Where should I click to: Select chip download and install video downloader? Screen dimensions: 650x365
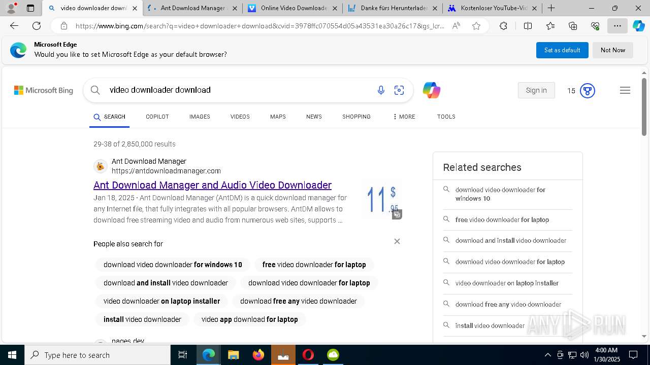coord(166,283)
